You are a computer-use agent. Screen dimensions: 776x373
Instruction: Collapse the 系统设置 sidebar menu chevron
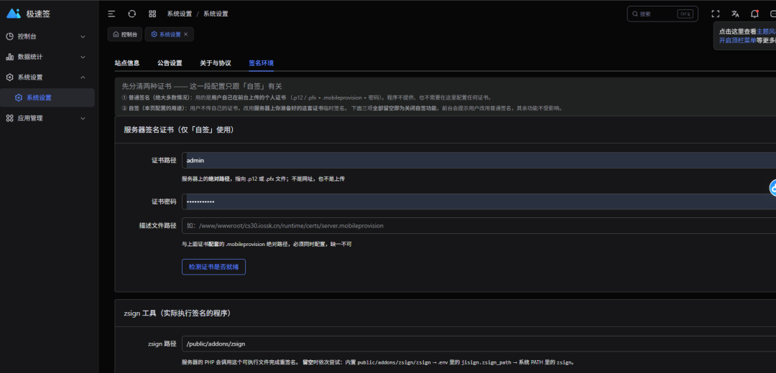tap(83, 77)
